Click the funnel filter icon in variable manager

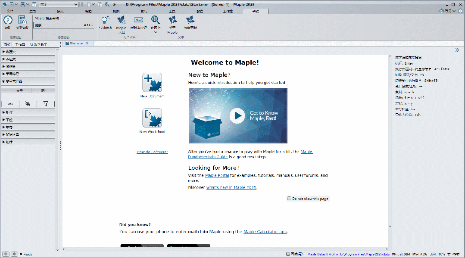(x=46, y=104)
